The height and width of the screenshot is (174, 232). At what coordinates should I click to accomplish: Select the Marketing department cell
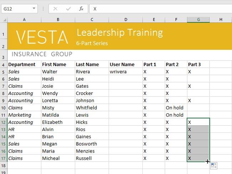coord(24,115)
